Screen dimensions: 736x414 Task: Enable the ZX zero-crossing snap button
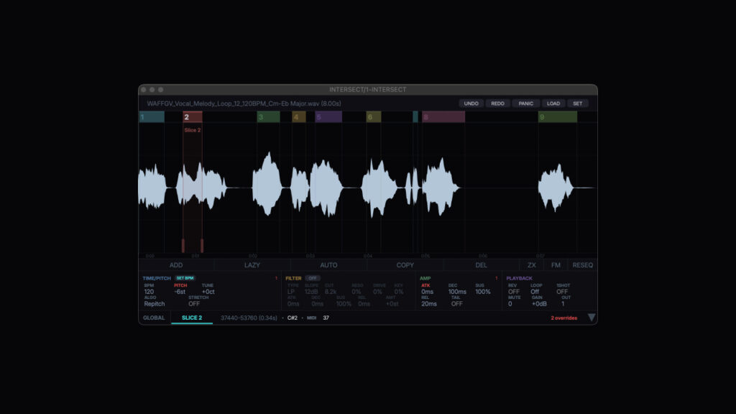pos(532,265)
